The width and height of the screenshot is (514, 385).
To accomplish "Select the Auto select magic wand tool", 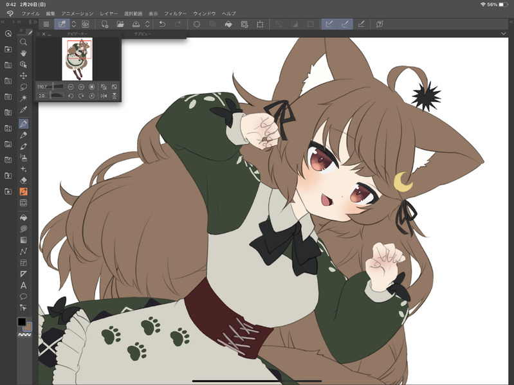I will pyautogui.click(x=23, y=98).
